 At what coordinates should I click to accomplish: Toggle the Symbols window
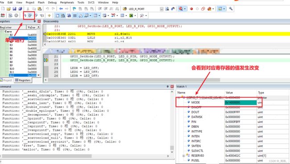[x=69, y=16]
